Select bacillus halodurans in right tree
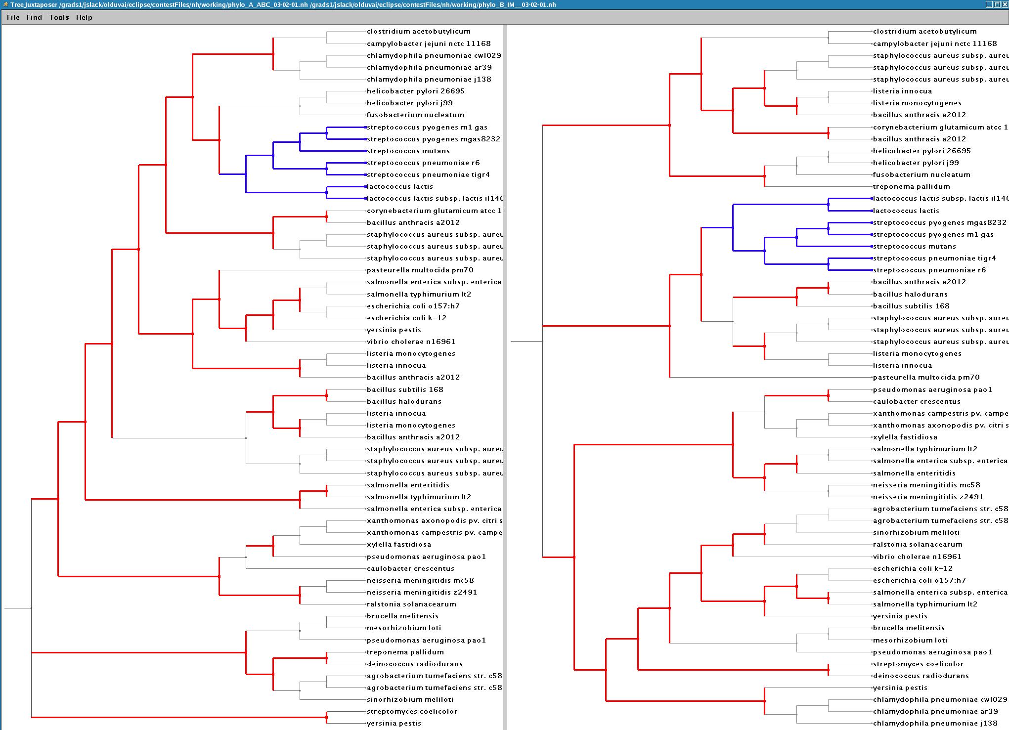The image size is (1009, 730). pyautogui.click(x=910, y=294)
